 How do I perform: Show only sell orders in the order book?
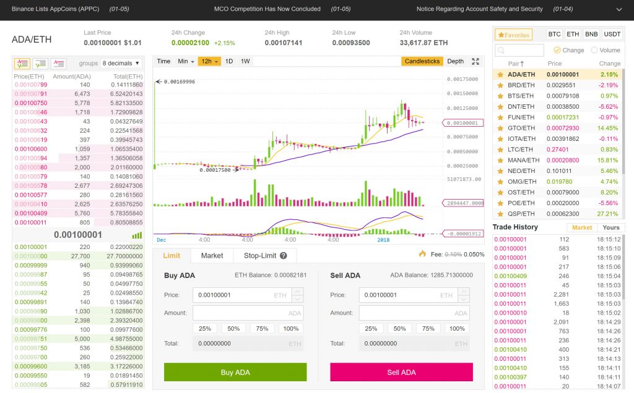(x=59, y=64)
